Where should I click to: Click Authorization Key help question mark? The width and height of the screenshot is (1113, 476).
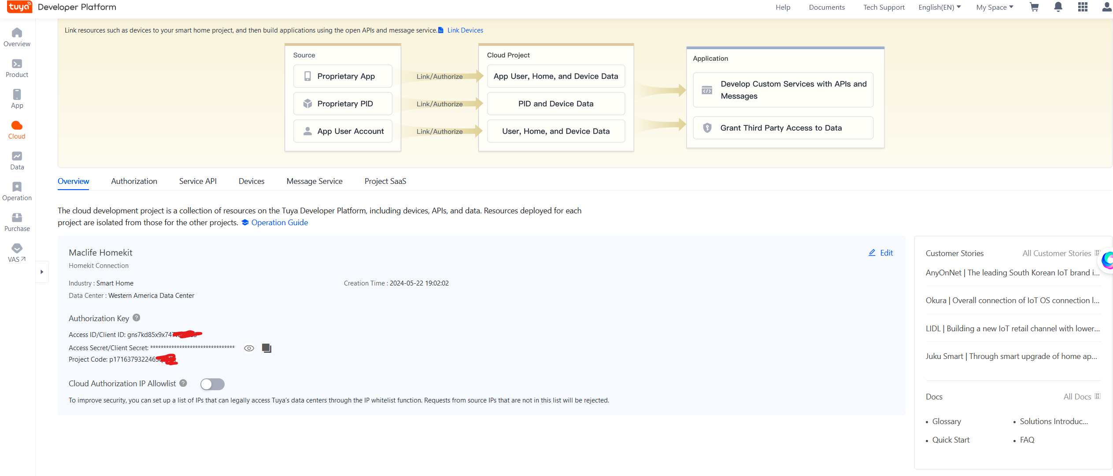137,318
